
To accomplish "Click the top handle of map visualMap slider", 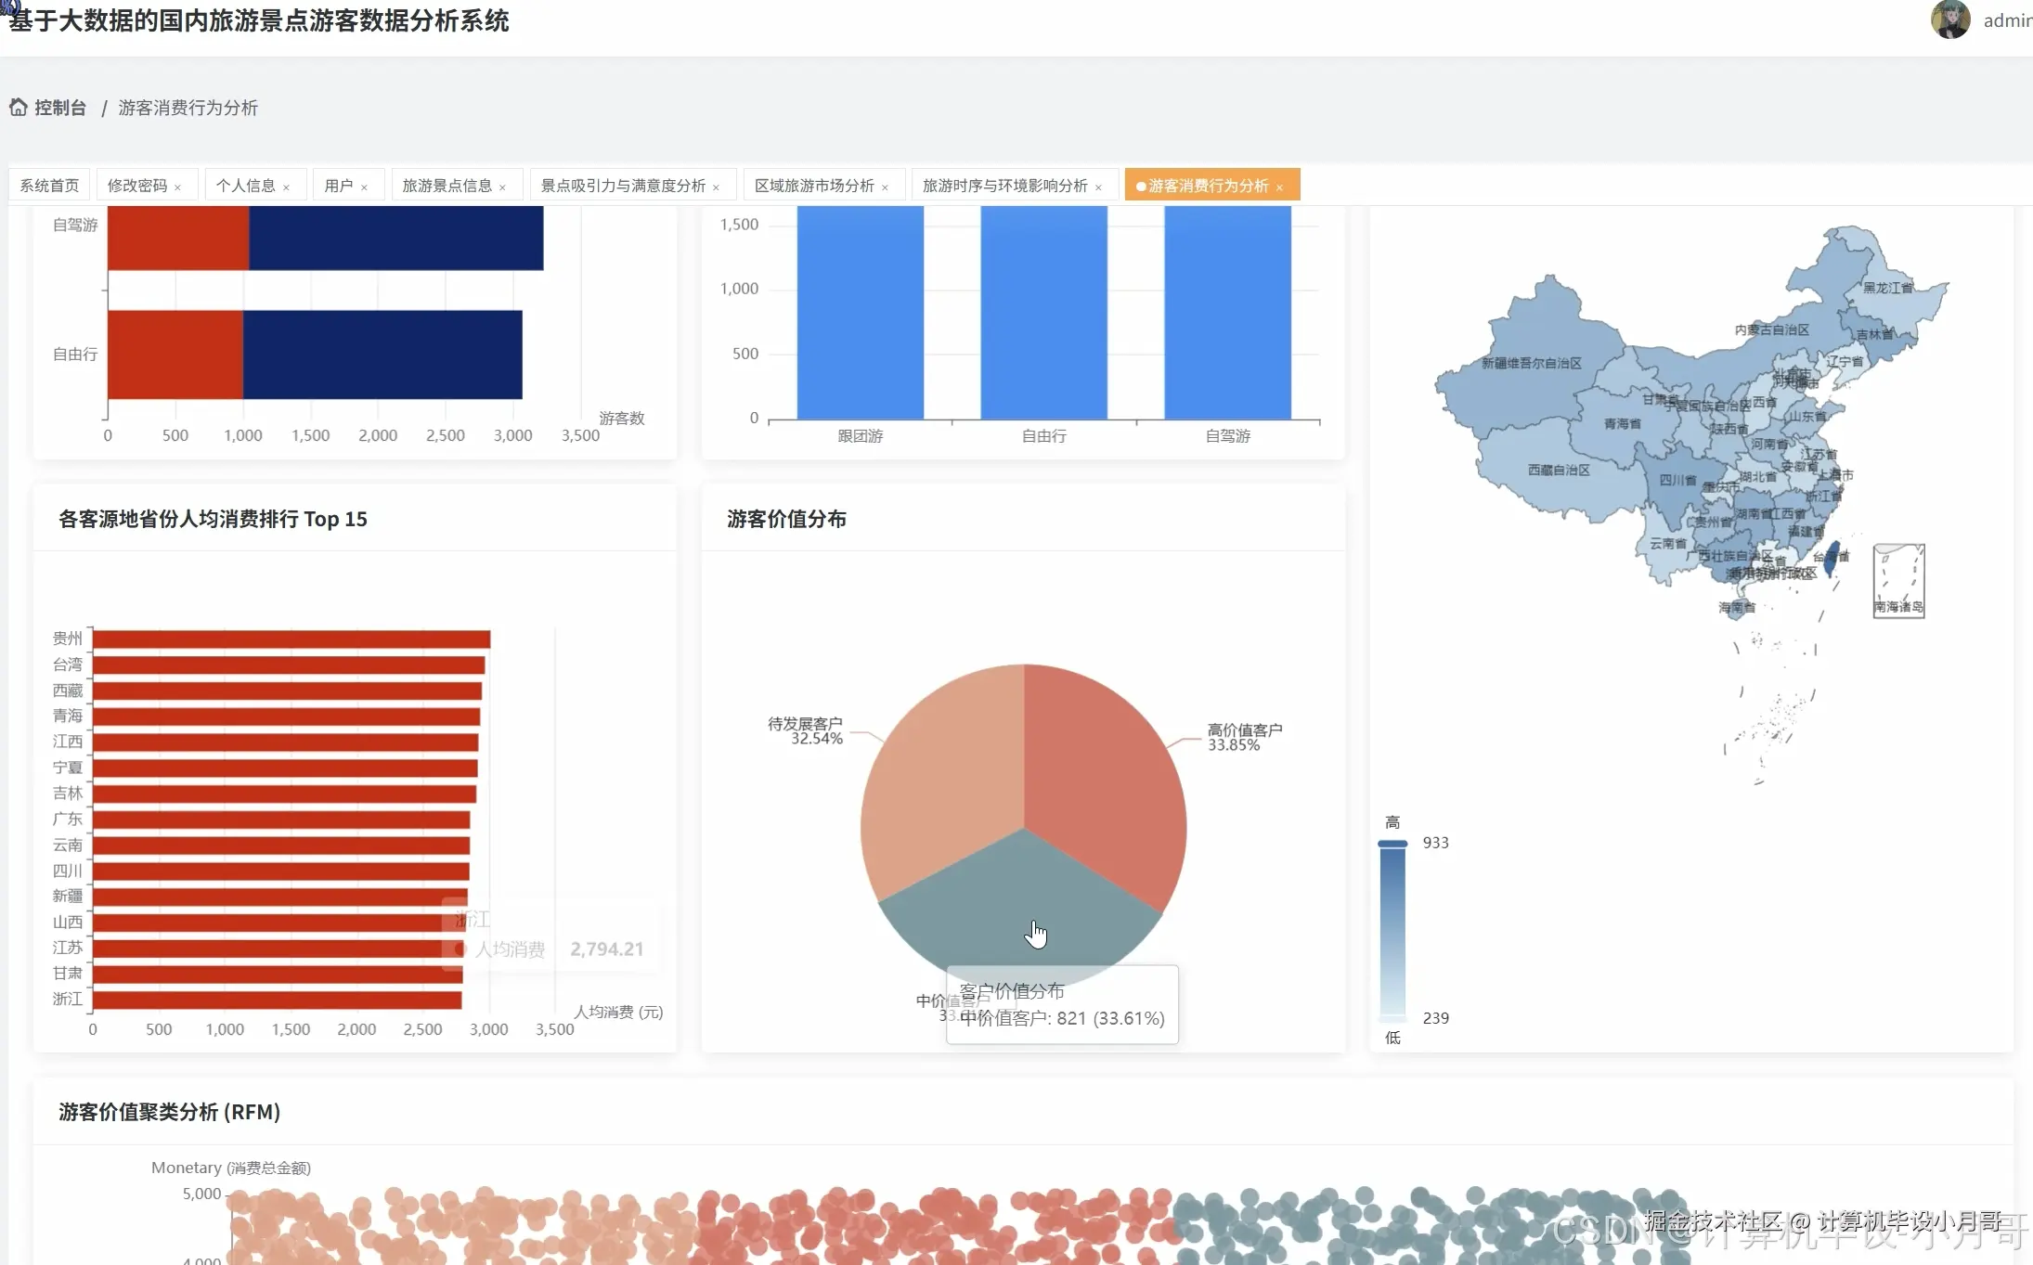I will tap(1392, 844).
